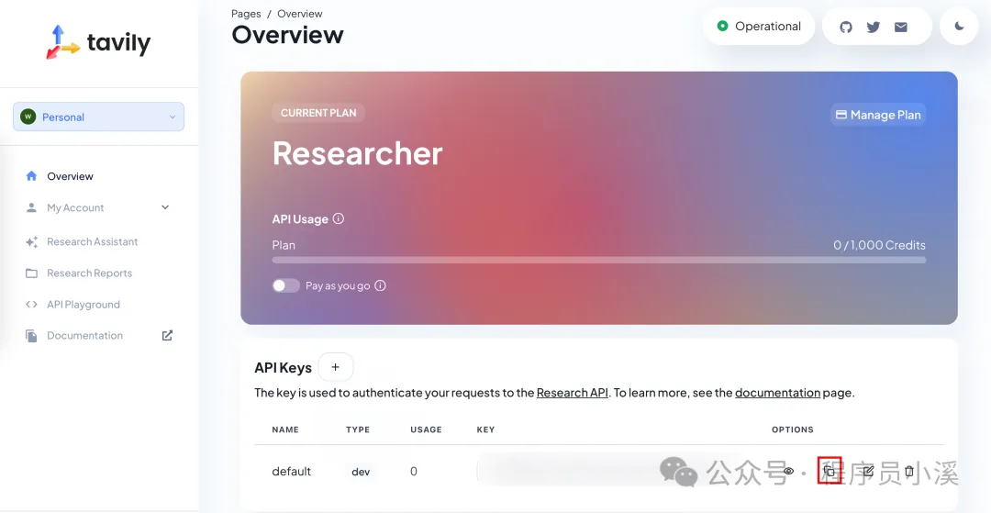The height and width of the screenshot is (513, 991).
Task: Open API Playground page
Action: pyautogui.click(x=83, y=305)
